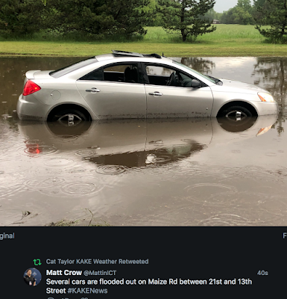Open the Cat Taylor KAKE Weather Retweeted link
Image resolution: width=287 pixels, height=299 pixels.
[x=97, y=262]
